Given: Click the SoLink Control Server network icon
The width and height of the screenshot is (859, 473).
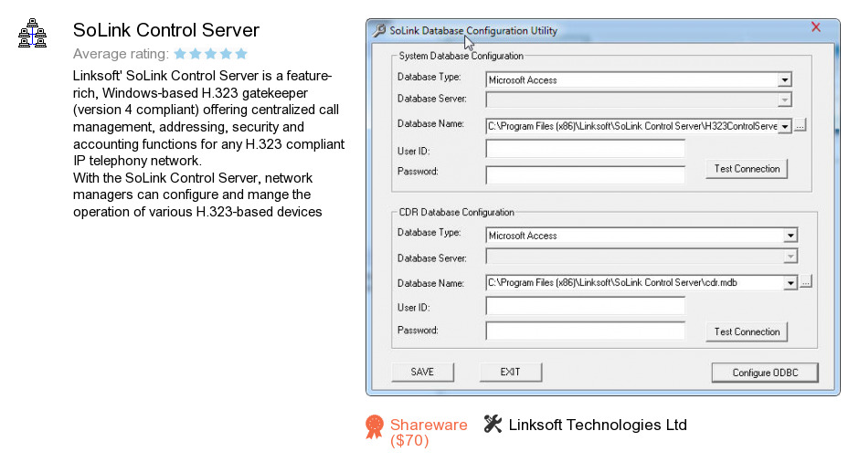Looking at the screenshot, I should pyautogui.click(x=32, y=34).
